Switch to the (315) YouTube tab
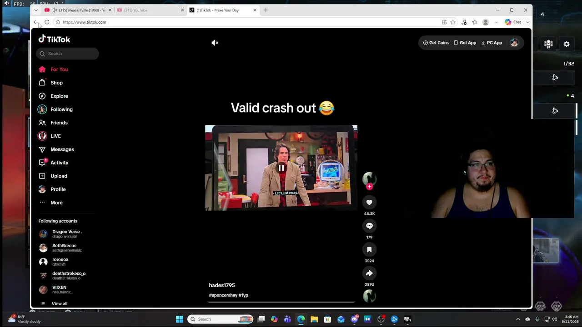Screen dimensions: 582x327 pos(150,10)
